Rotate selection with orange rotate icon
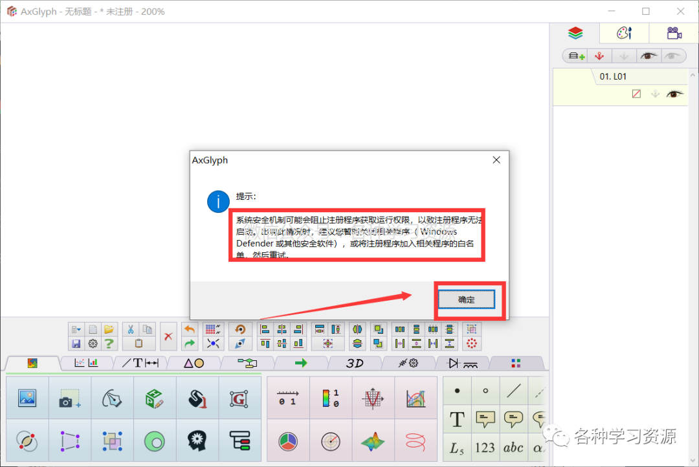The image size is (699, 467). pyautogui.click(x=240, y=330)
